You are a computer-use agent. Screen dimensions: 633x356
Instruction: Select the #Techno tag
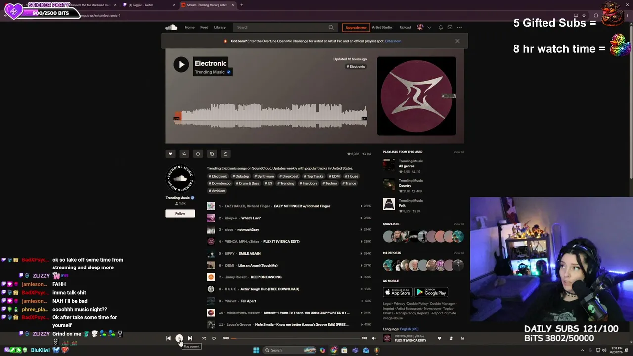pyautogui.click(x=330, y=183)
